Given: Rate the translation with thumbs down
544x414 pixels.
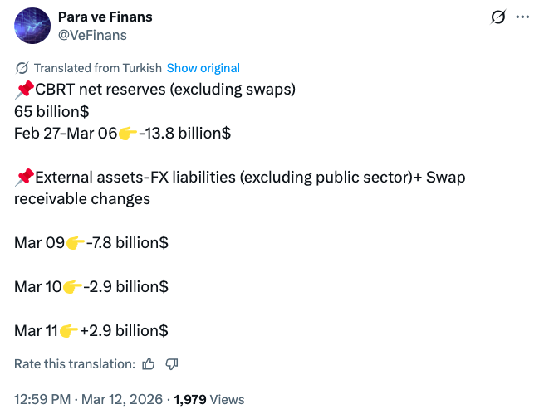Looking at the screenshot, I should [172, 363].
